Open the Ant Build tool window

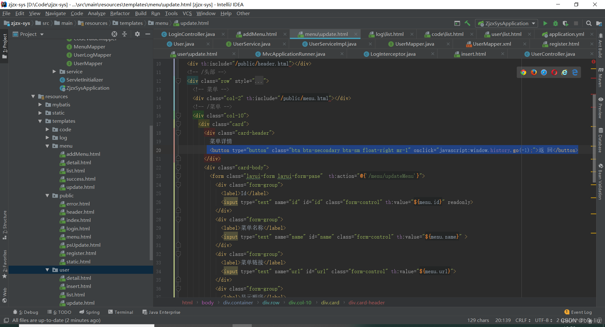click(x=601, y=45)
